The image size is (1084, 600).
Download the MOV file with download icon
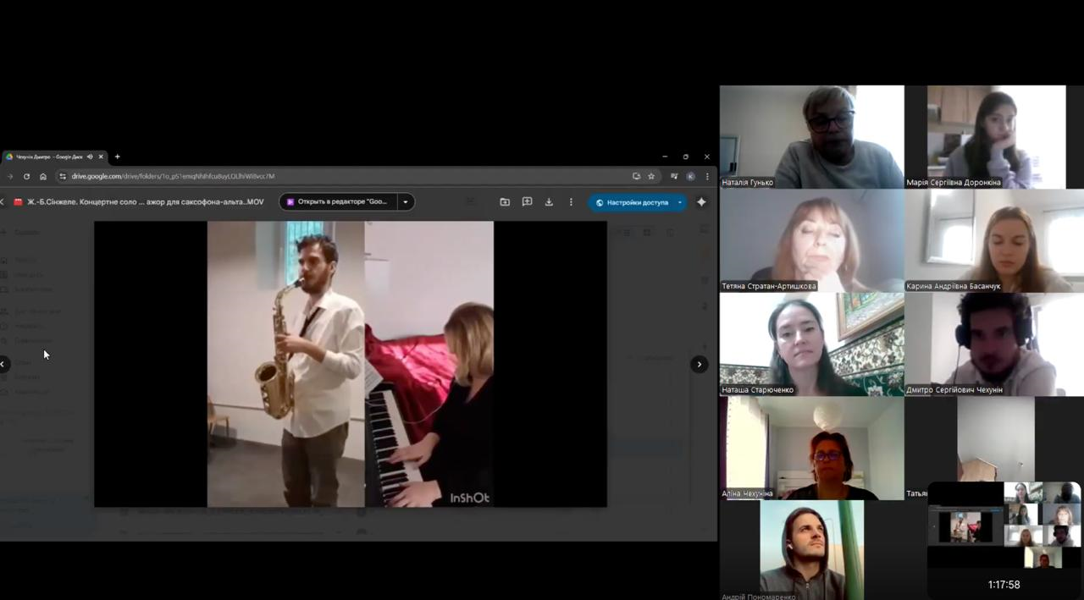coord(549,202)
